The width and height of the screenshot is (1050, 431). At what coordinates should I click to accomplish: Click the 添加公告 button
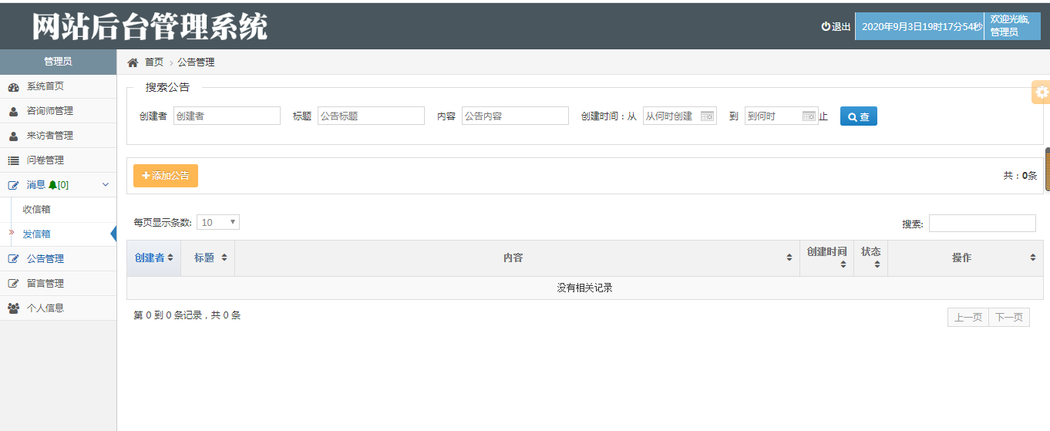(x=166, y=176)
